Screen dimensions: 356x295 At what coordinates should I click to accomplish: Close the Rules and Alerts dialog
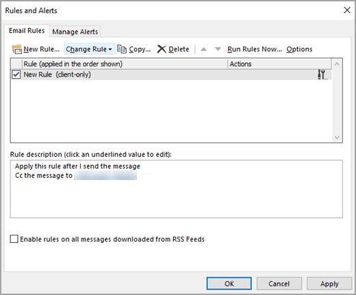click(x=347, y=10)
